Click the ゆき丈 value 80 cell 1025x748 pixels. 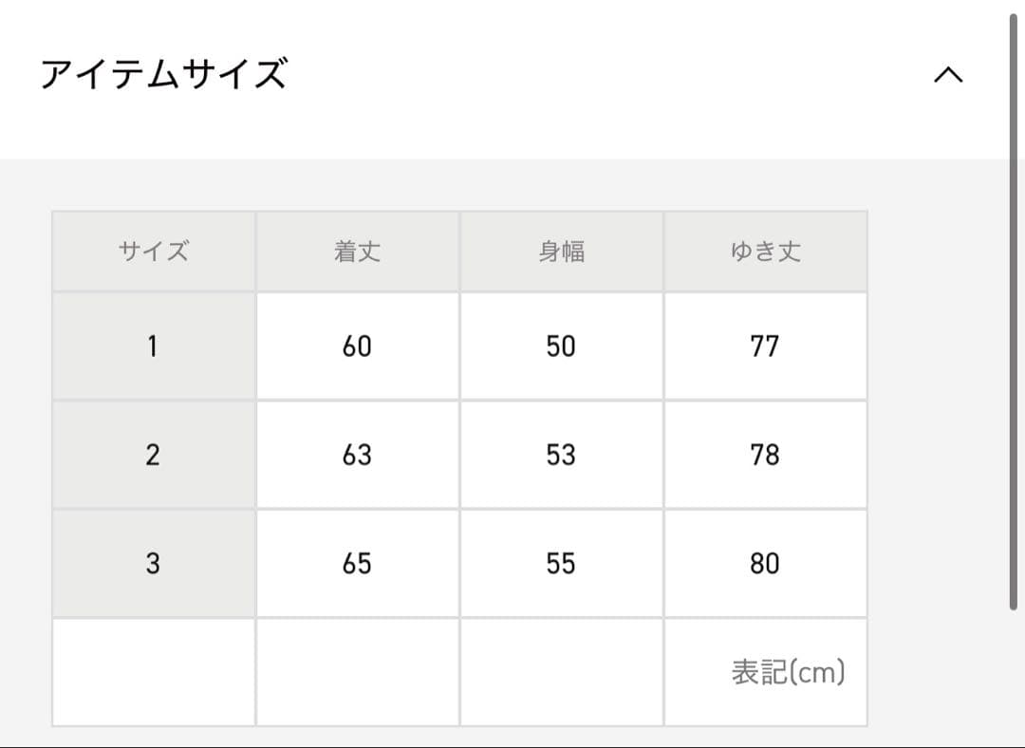765,564
